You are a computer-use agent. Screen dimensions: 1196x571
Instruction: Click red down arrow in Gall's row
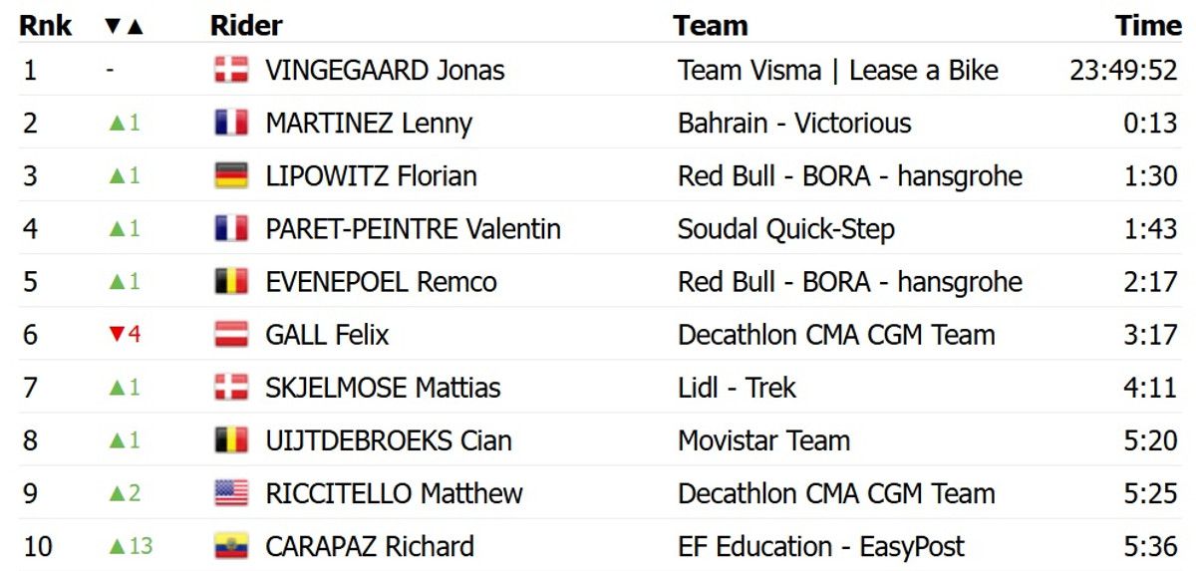116,335
